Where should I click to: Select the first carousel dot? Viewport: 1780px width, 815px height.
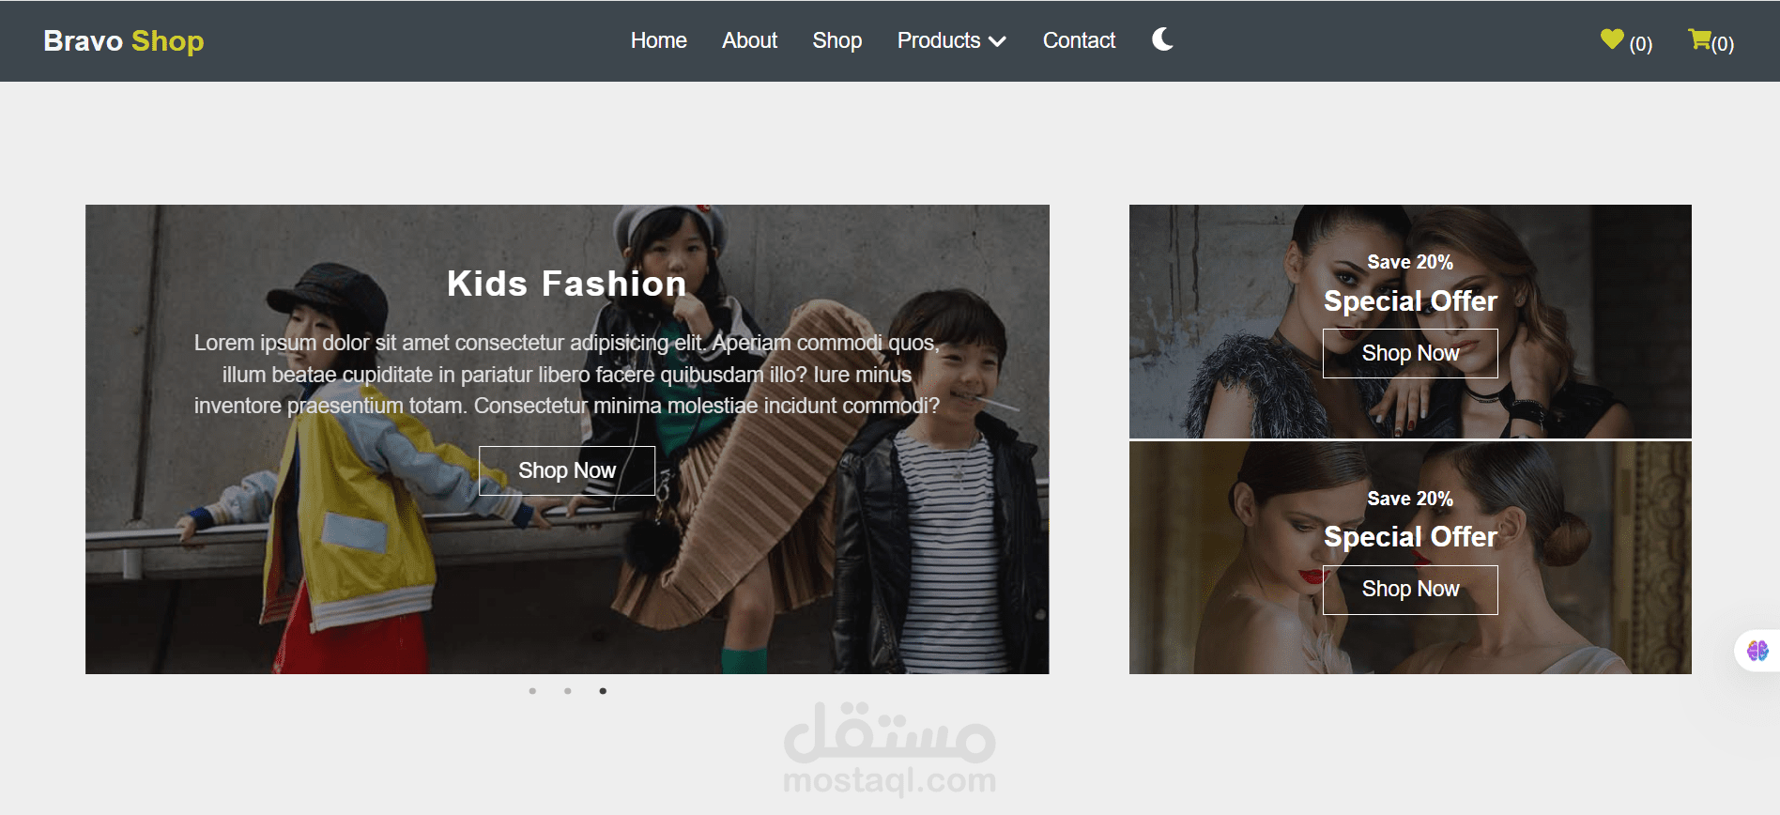532,691
